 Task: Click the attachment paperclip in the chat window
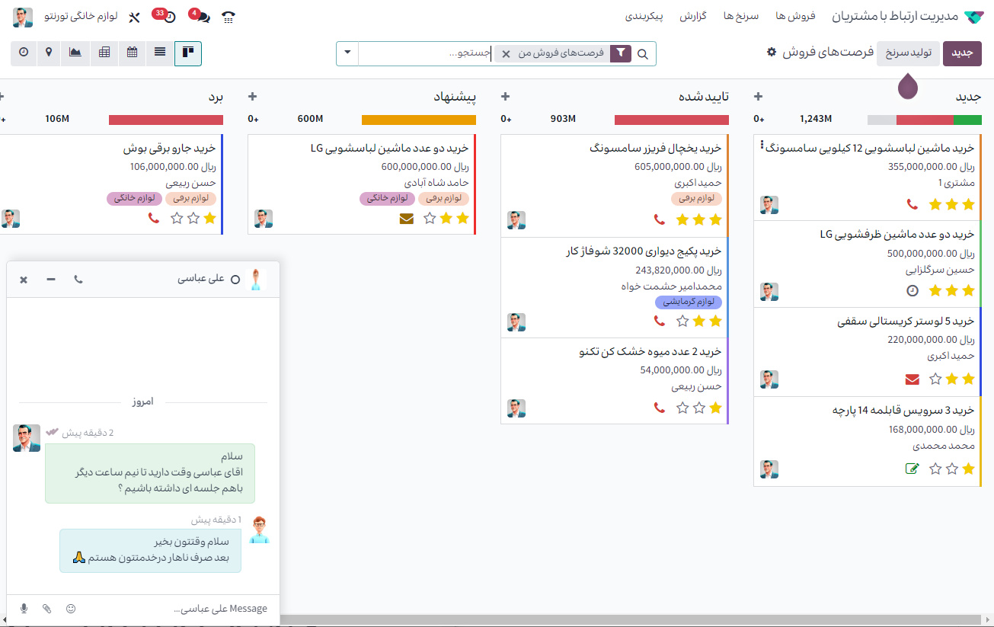47,609
